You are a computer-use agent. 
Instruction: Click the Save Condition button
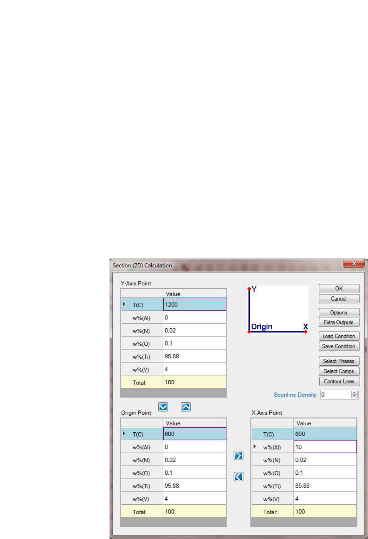click(x=339, y=346)
